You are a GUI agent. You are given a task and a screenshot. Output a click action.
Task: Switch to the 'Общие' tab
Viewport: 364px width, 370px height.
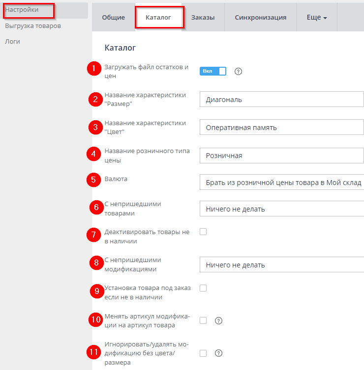coord(113,18)
